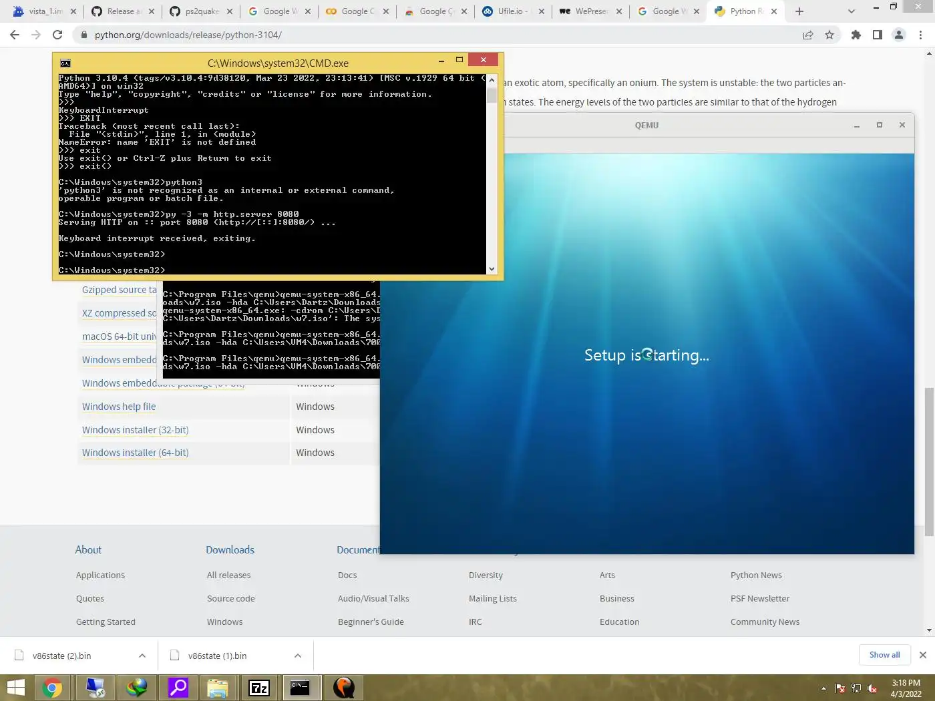The height and width of the screenshot is (701, 935).
Task: Download Windows installer (32-bit)
Action: (x=136, y=430)
